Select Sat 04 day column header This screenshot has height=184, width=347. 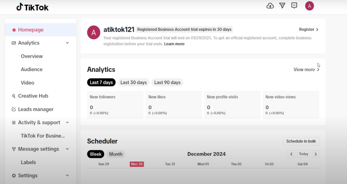[302, 164]
